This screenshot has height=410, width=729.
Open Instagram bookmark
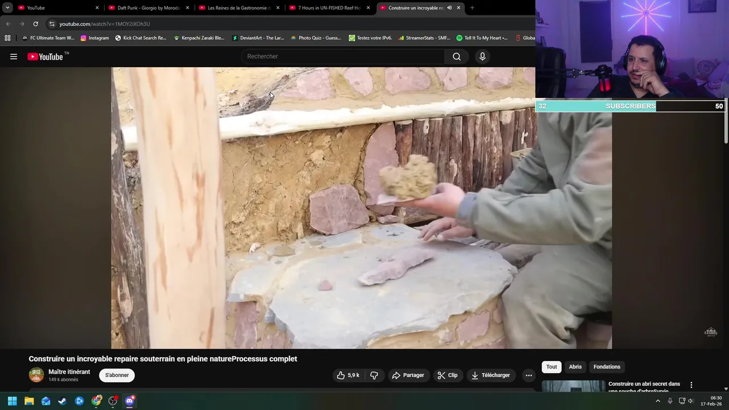[95, 38]
